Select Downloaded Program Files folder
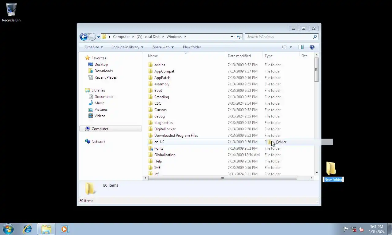Image resolution: width=392 pixels, height=235 pixels. pos(176,136)
